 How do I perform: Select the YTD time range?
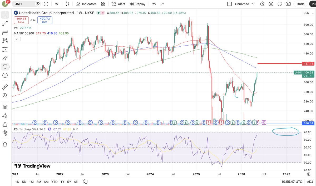[x=55, y=182]
